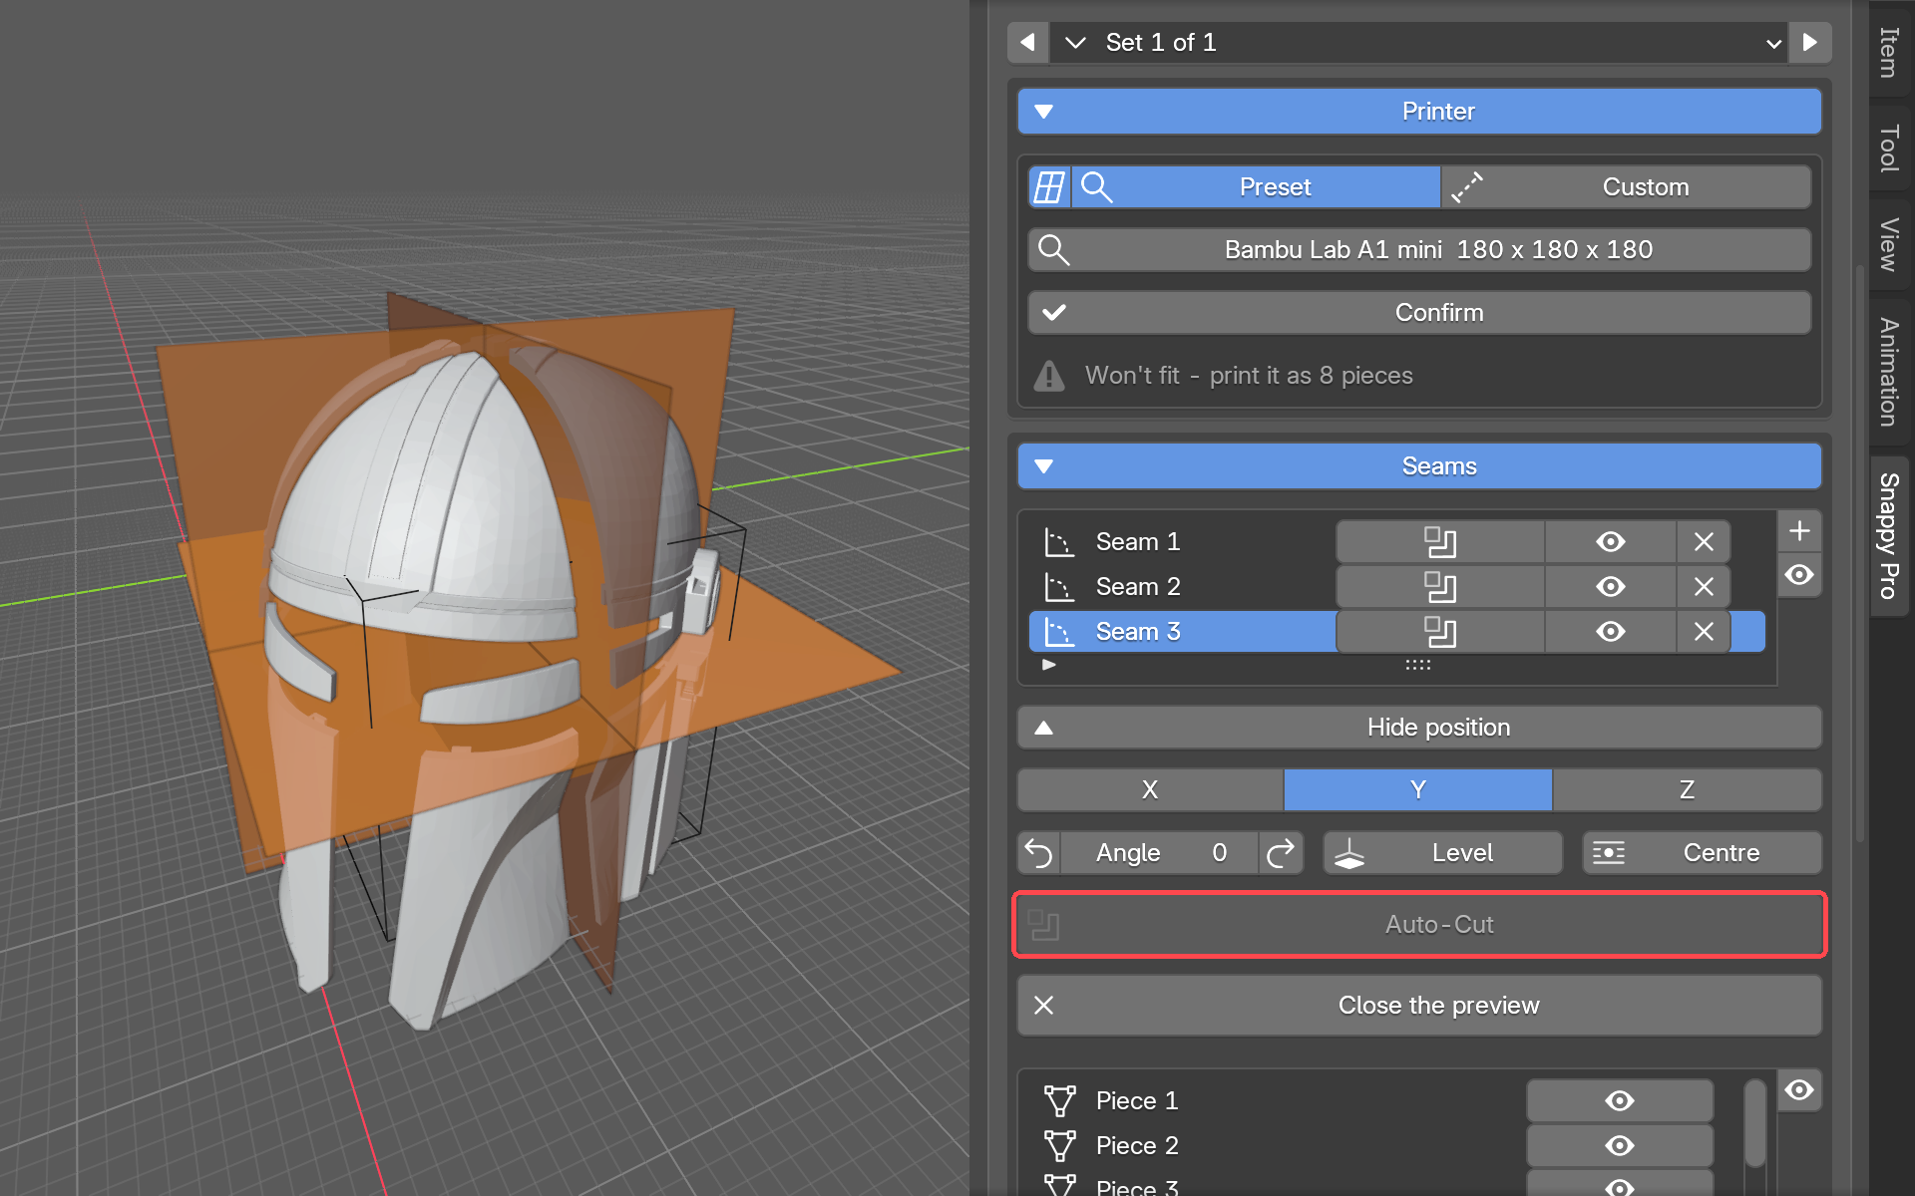Select Seam 1 in the list

pyautogui.click(x=1182, y=541)
